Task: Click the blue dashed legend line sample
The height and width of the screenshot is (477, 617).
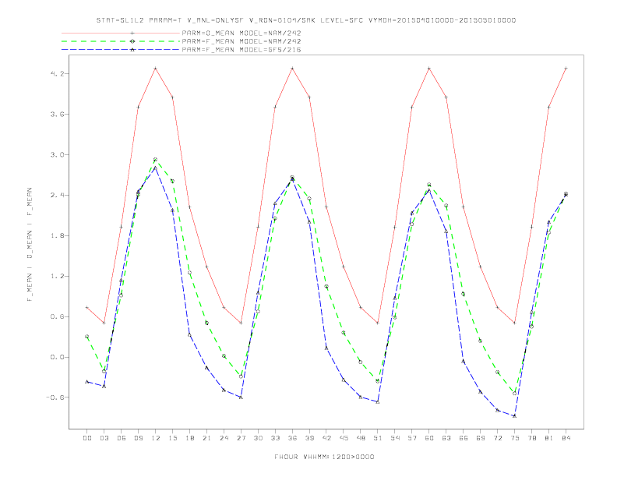Action: 121,50
